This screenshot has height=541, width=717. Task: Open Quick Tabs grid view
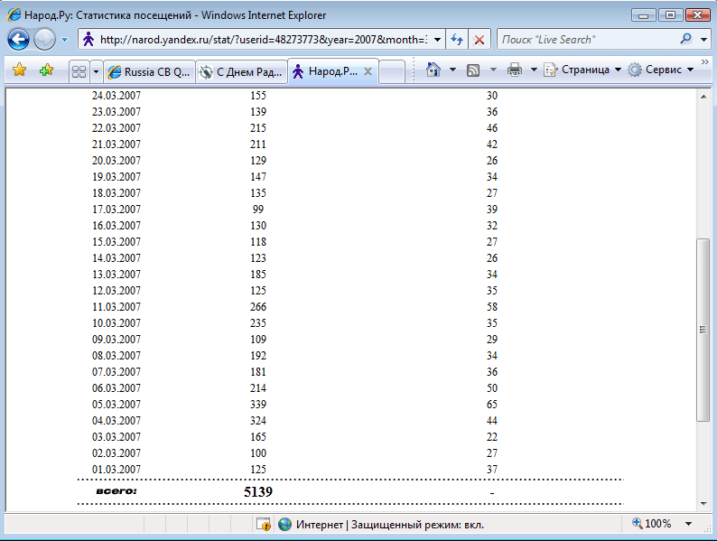tap(79, 71)
